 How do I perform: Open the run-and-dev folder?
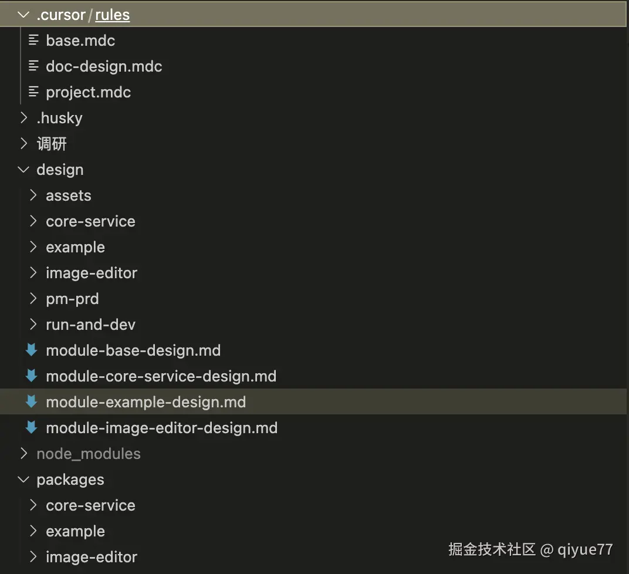pos(90,324)
